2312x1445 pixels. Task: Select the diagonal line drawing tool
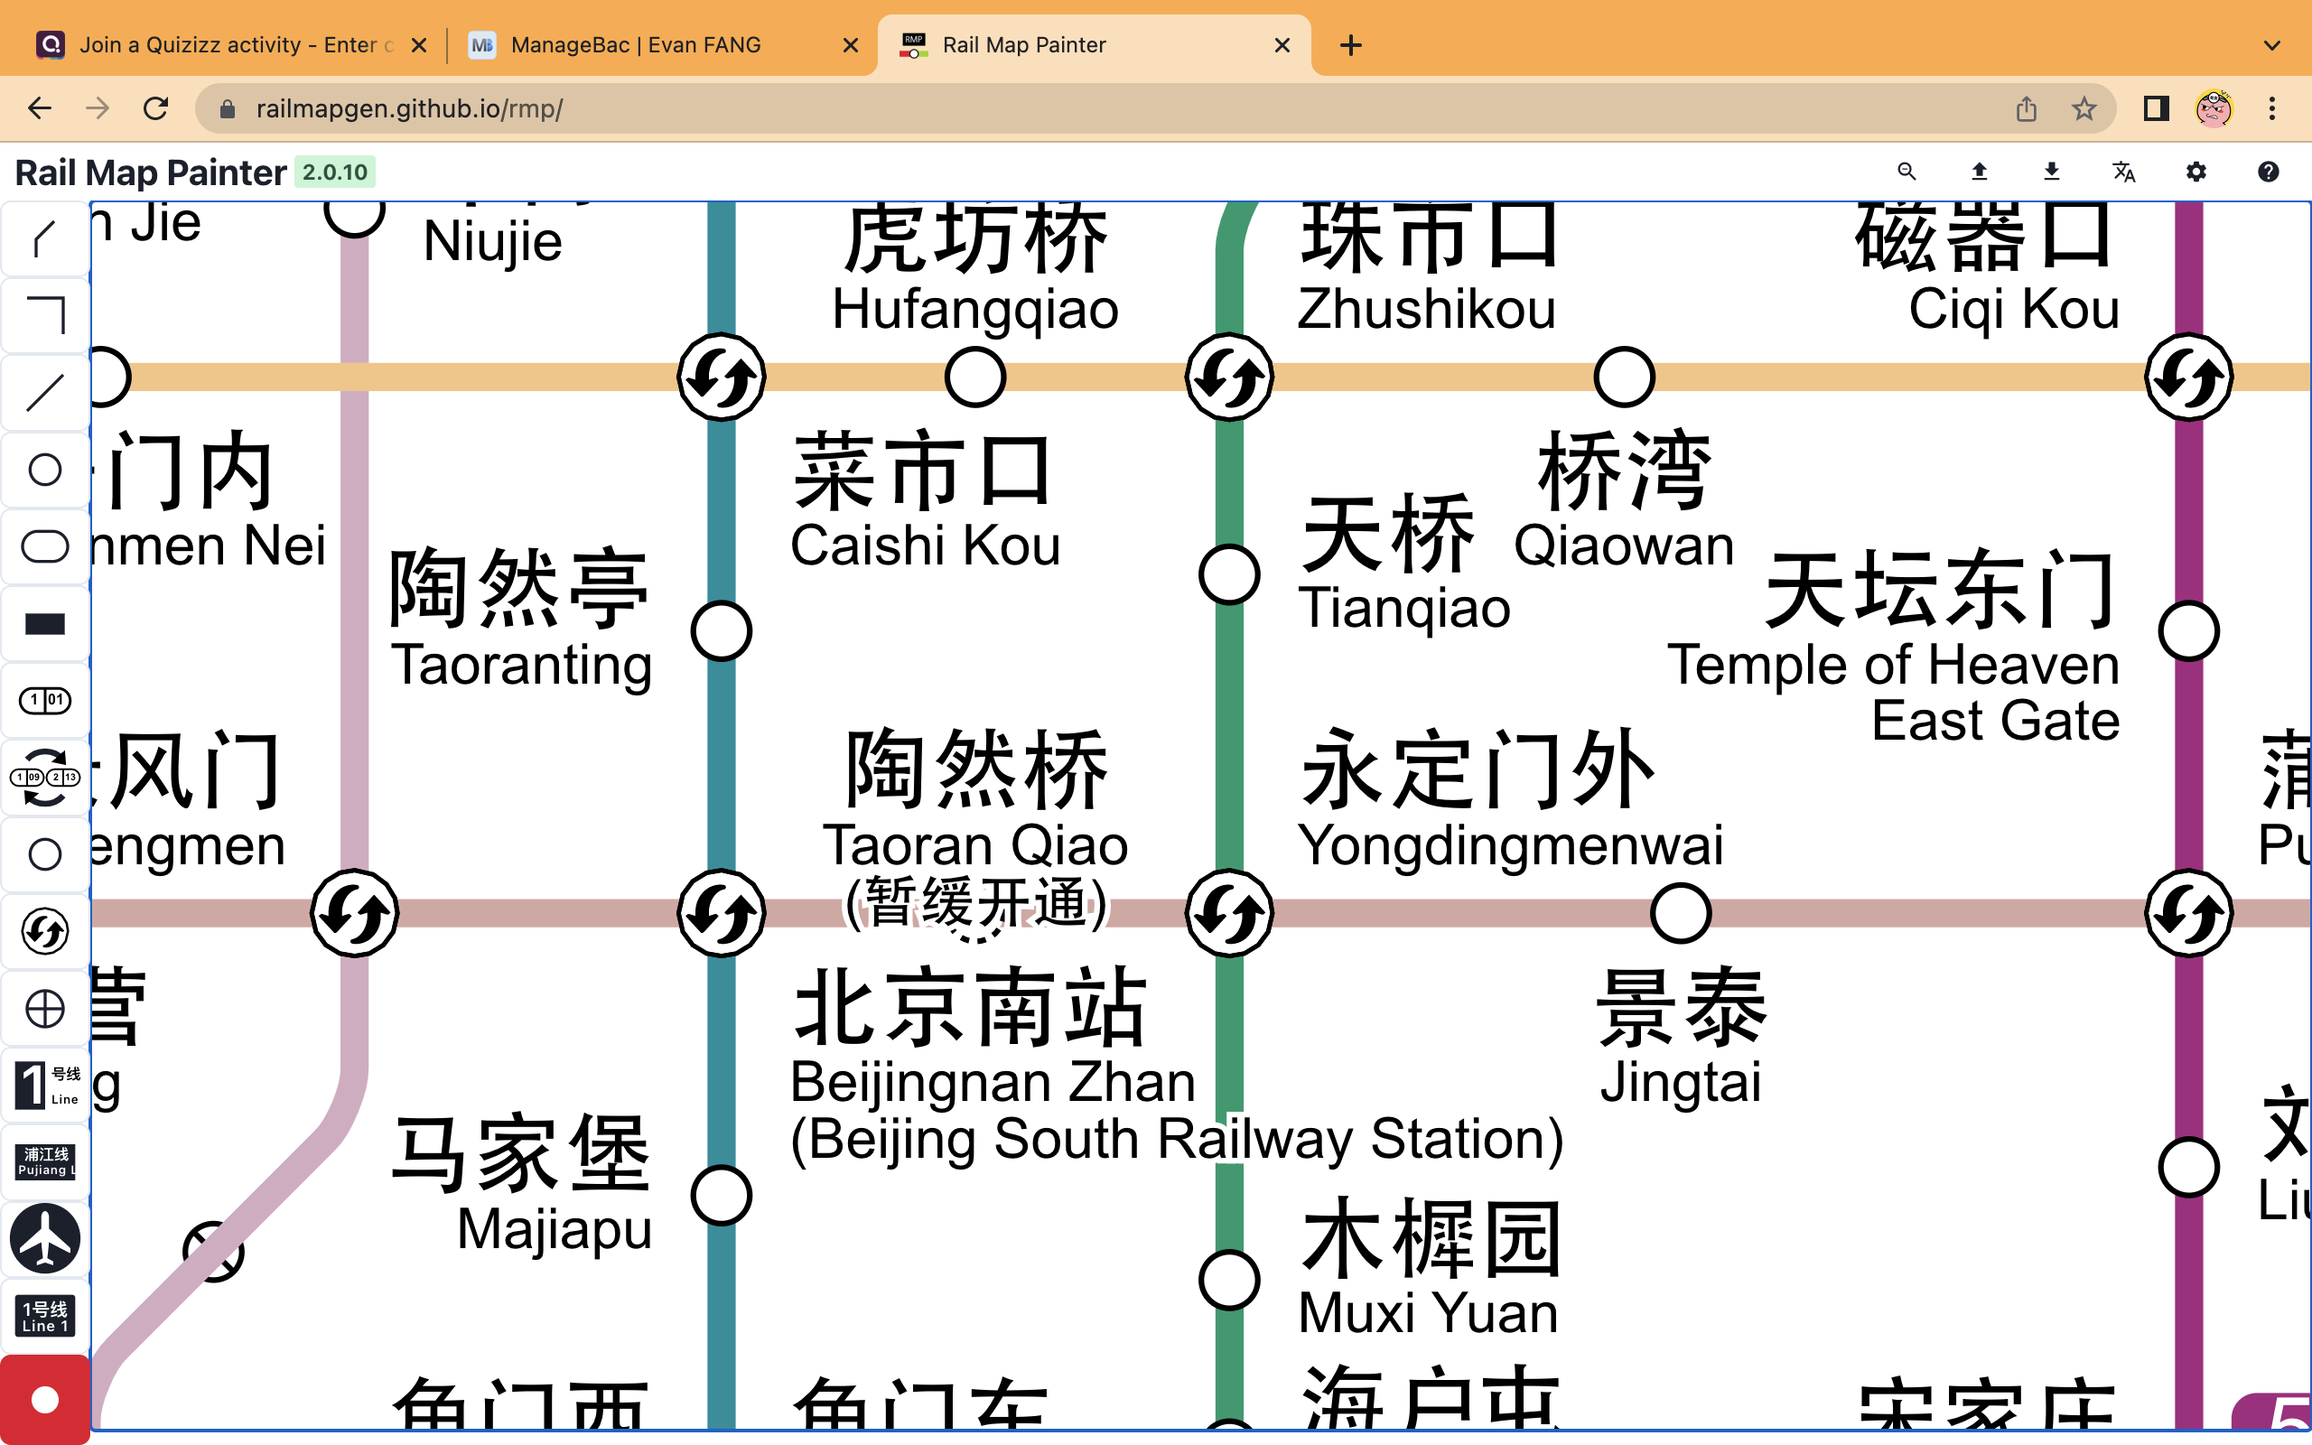pos(44,392)
